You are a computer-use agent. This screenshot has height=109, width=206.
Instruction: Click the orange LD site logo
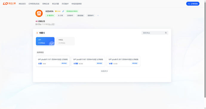click(9, 4)
